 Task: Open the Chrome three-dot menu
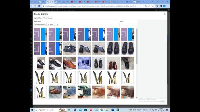coord(168,6)
